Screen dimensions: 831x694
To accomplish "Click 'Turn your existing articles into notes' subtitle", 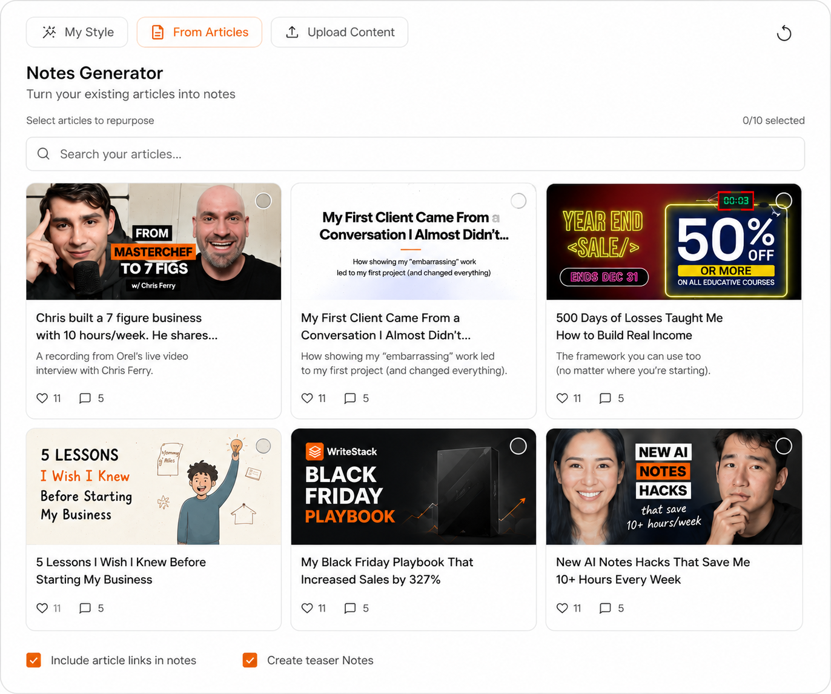I will point(131,94).
